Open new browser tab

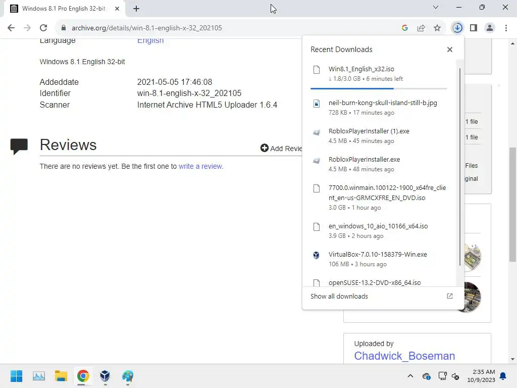pyautogui.click(x=136, y=9)
